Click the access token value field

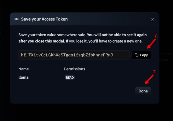(x=74, y=55)
